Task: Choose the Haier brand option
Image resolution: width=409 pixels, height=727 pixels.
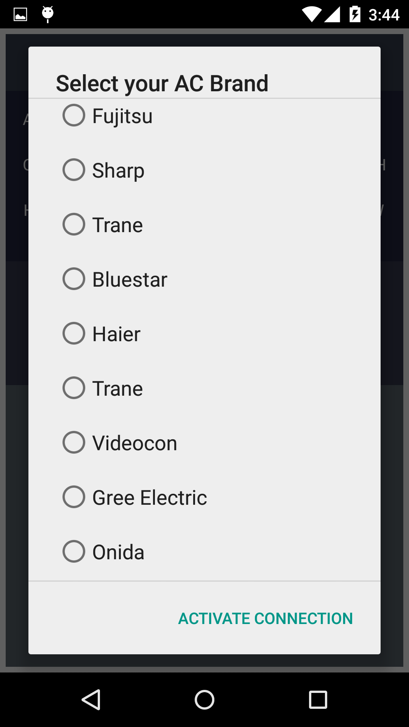Action: click(x=74, y=334)
